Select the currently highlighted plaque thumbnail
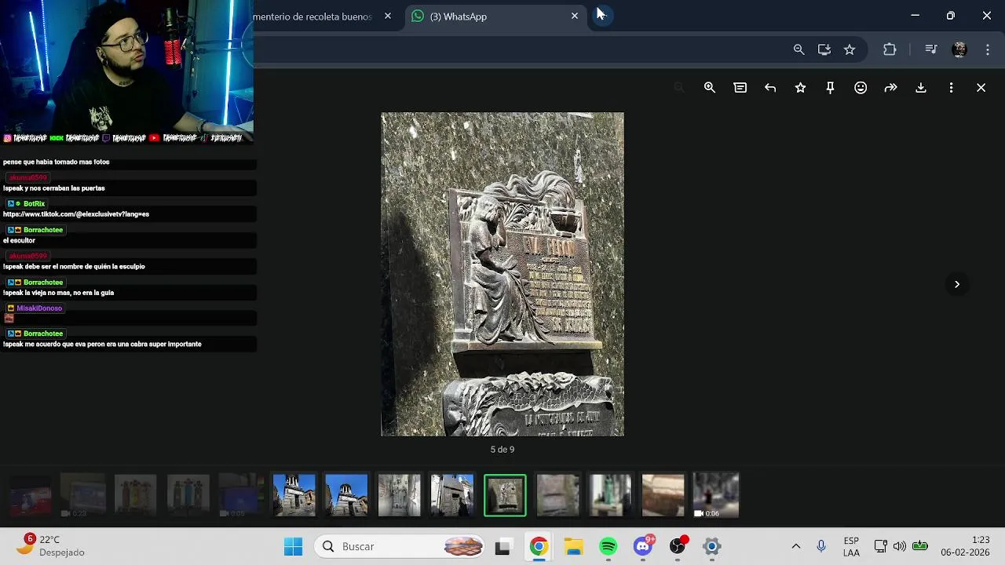 click(505, 495)
